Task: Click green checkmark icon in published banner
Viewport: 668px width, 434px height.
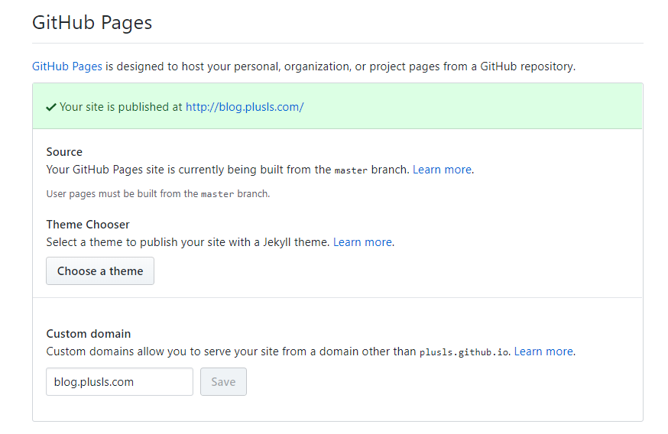Action: (51, 107)
